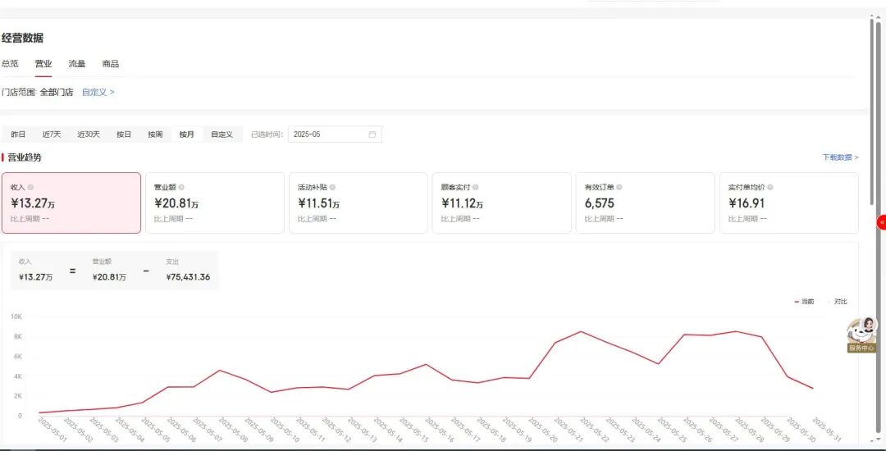Select the 营业额 metric card
This screenshot has width=886, height=451.
(x=215, y=203)
